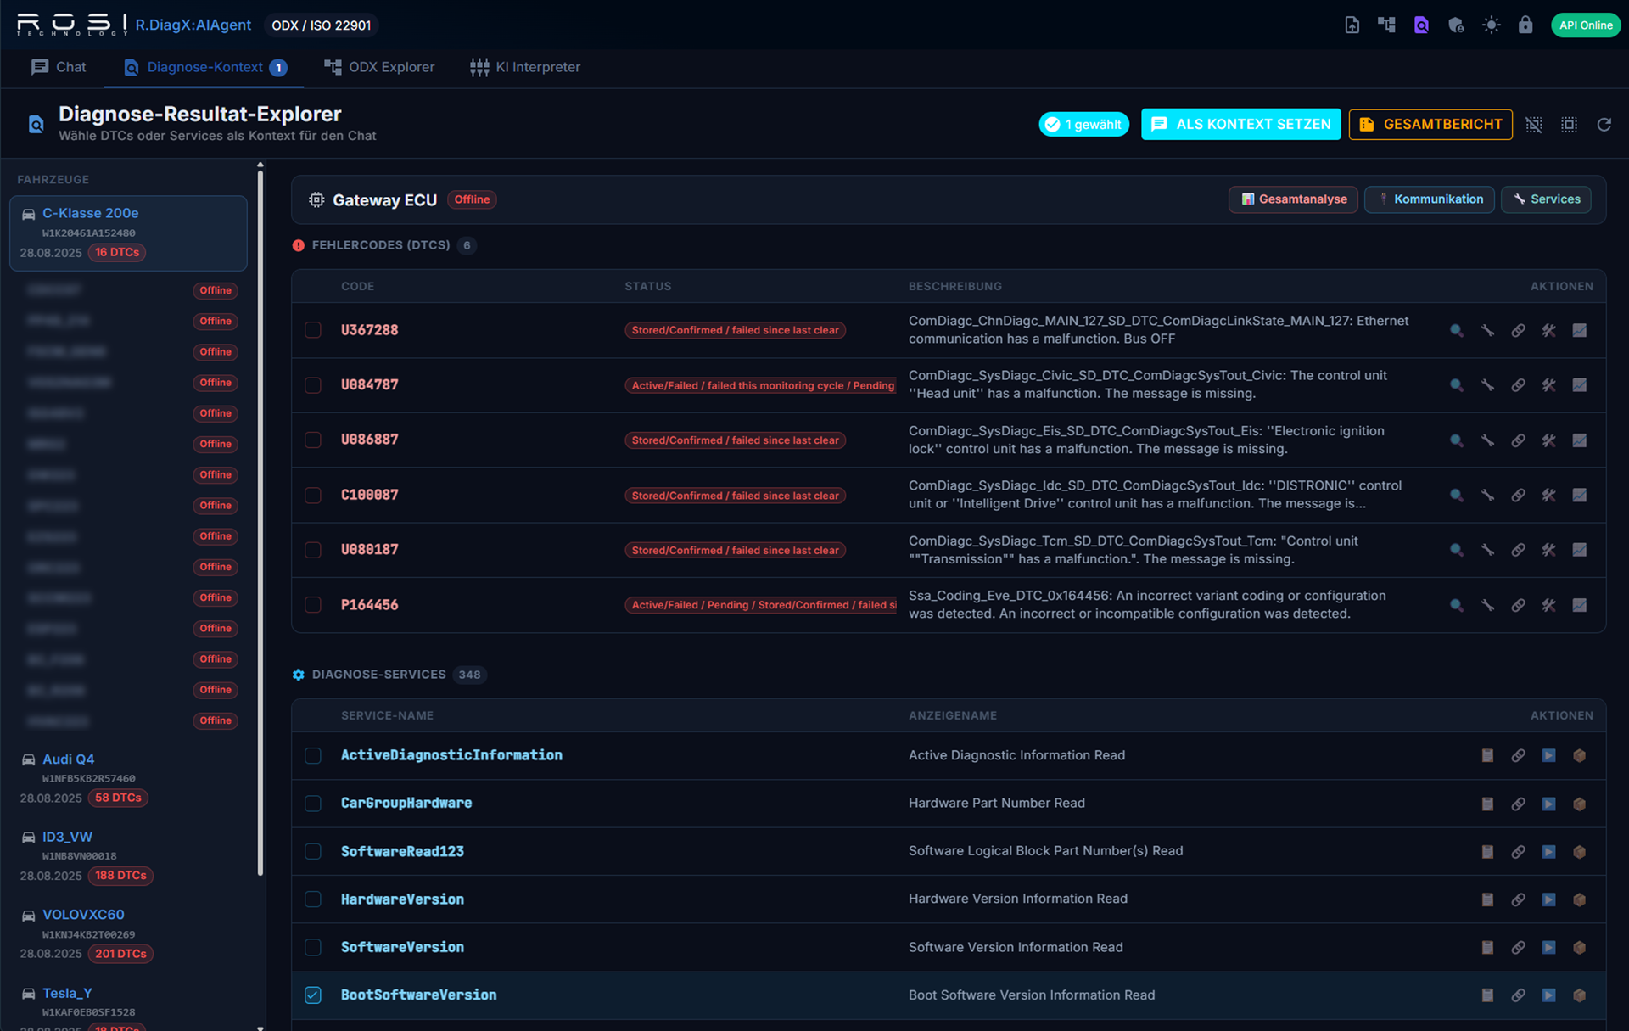Open Gesamtanalyse for Gateway ECU
Viewport: 1629px width, 1031px height.
click(x=1293, y=199)
